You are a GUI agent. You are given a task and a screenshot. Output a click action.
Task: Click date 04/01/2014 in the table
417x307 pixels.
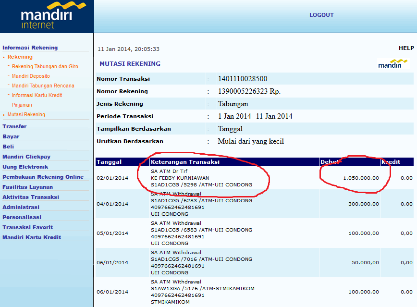(112, 204)
